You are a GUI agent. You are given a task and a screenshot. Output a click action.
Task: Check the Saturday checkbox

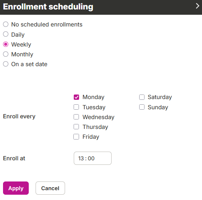point(142,97)
